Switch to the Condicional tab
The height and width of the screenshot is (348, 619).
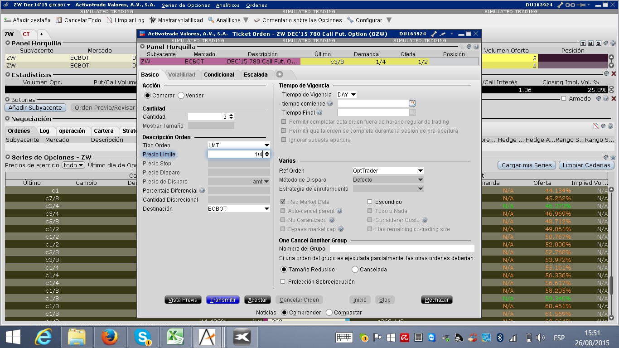click(x=219, y=75)
